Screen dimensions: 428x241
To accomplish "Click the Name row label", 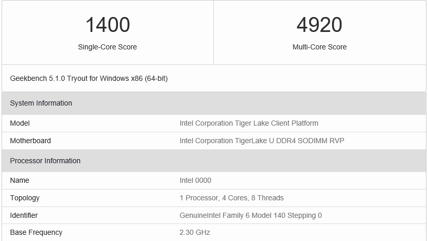I will [20, 180].
